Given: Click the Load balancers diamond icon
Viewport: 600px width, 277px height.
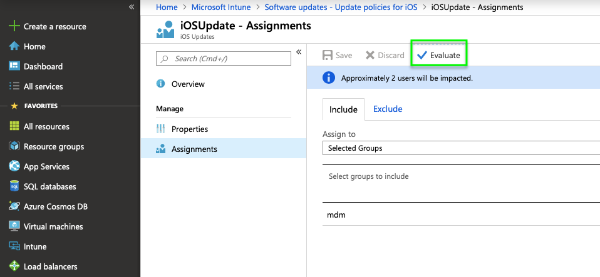Looking at the screenshot, I should 14,266.
